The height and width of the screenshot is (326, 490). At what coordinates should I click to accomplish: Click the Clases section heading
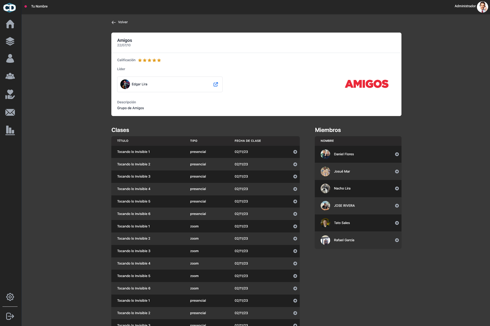(x=120, y=130)
